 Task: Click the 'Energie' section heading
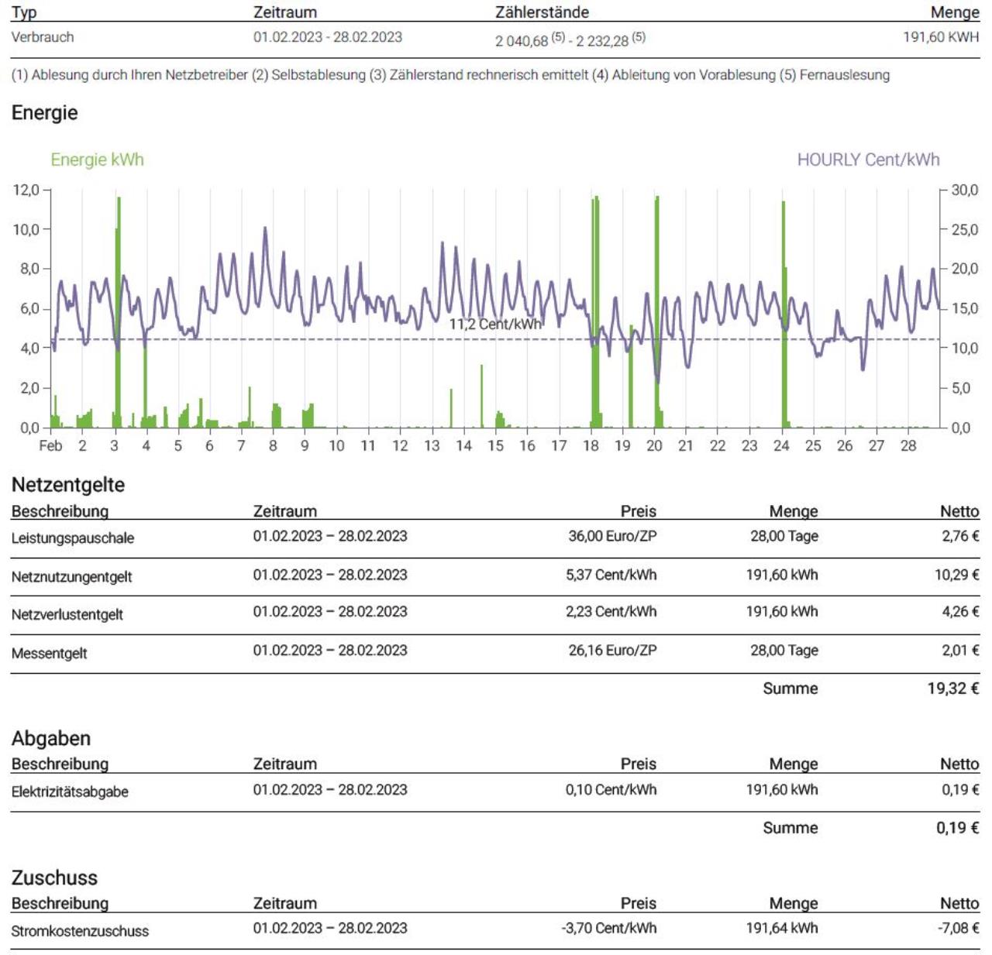44,113
